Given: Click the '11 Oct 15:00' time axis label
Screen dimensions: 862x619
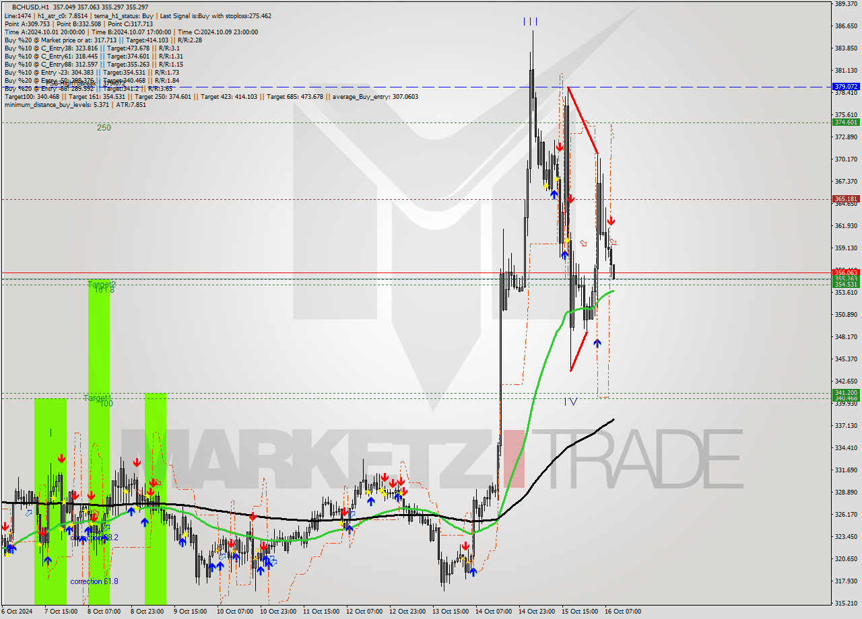Looking at the screenshot, I should [x=321, y=612].
